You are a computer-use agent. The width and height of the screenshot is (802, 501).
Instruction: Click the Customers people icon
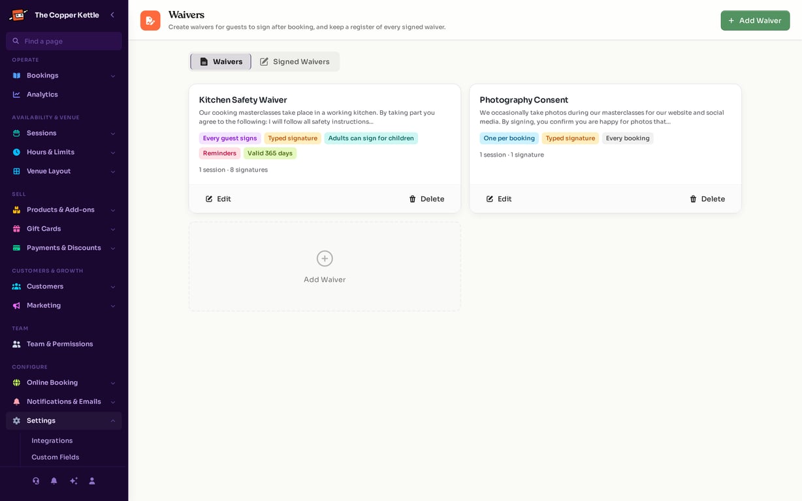click(x=16, y=286)
